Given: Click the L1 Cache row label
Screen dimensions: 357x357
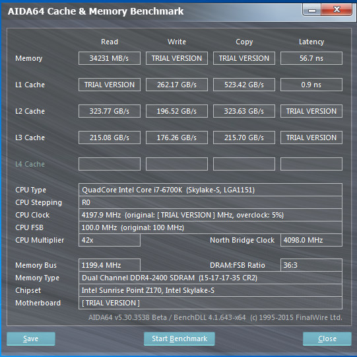Looking at the screenshot, I should pos(30,85).
